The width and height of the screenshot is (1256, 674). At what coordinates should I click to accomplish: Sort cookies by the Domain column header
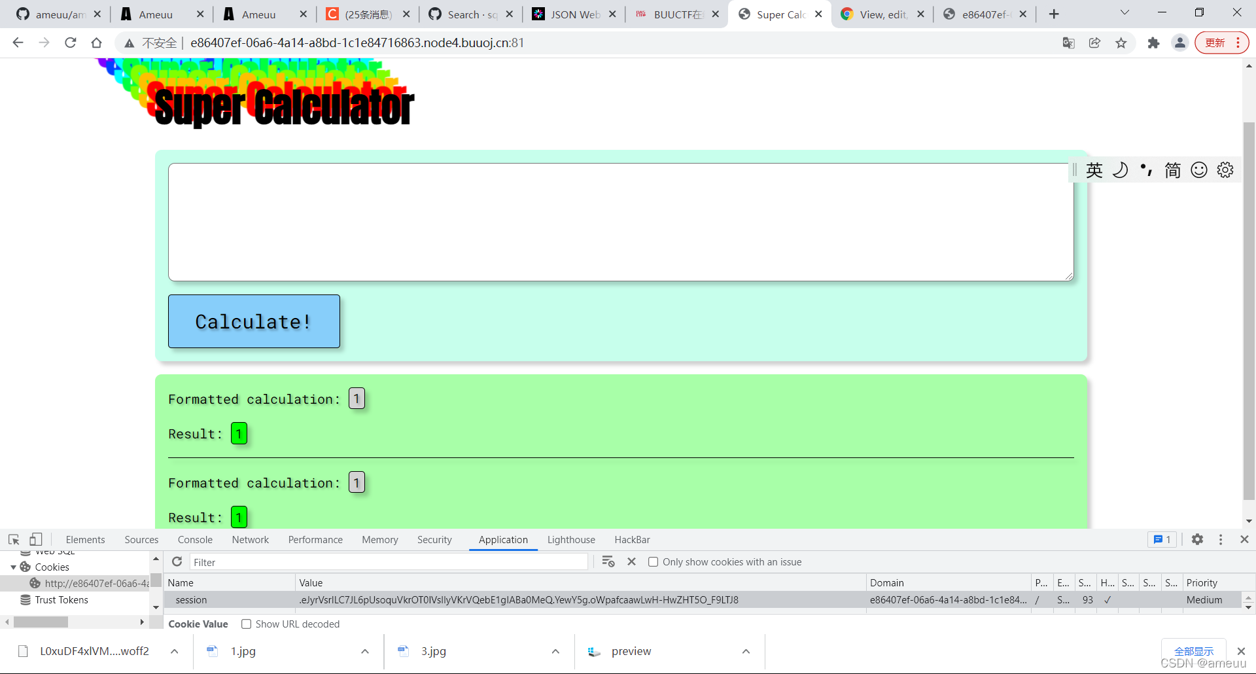(x=947, y=582)
